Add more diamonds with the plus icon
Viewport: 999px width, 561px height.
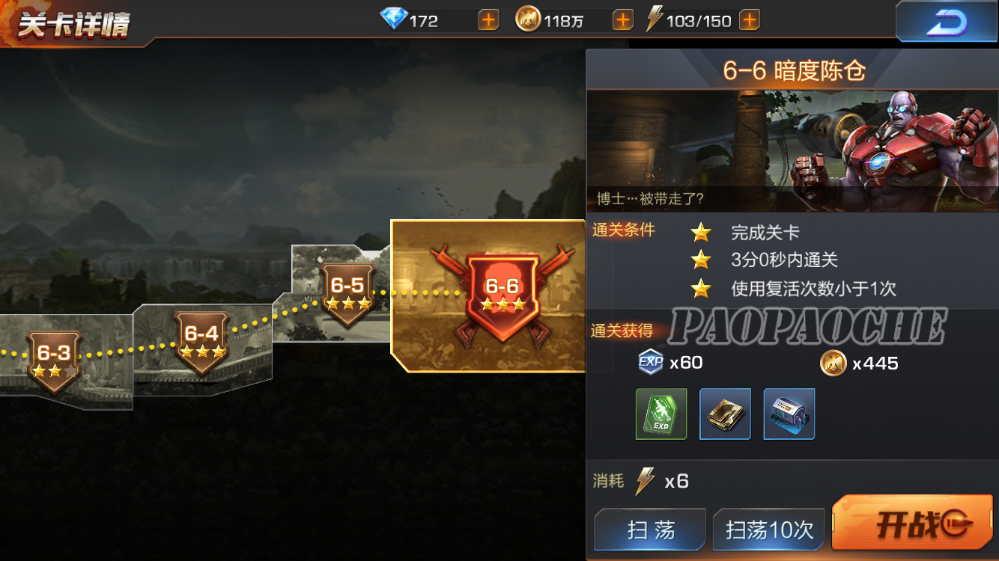pyautogui.click(x=488, y=20)
